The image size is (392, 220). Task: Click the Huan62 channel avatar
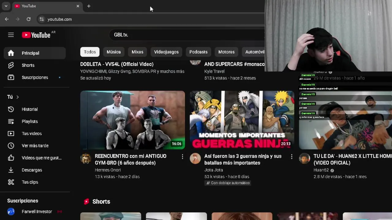click(x=304, y=159)
